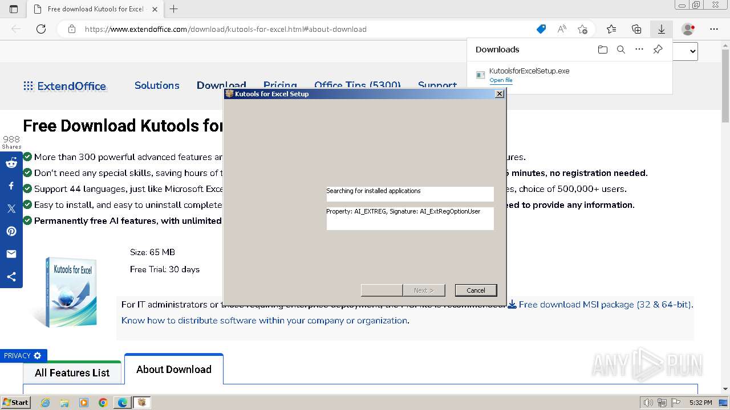Open the generic share icon
This screenshot has height=410, width=730.
coord(11,277)
